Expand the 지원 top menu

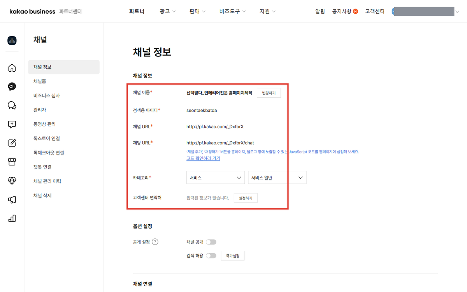pos(267,12)
